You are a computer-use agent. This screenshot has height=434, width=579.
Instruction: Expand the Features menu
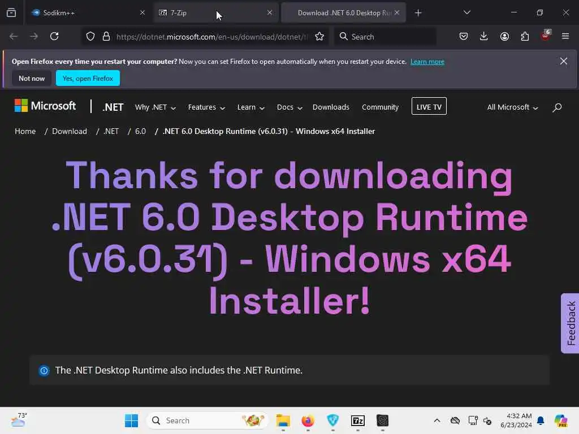tap(206, 107)
